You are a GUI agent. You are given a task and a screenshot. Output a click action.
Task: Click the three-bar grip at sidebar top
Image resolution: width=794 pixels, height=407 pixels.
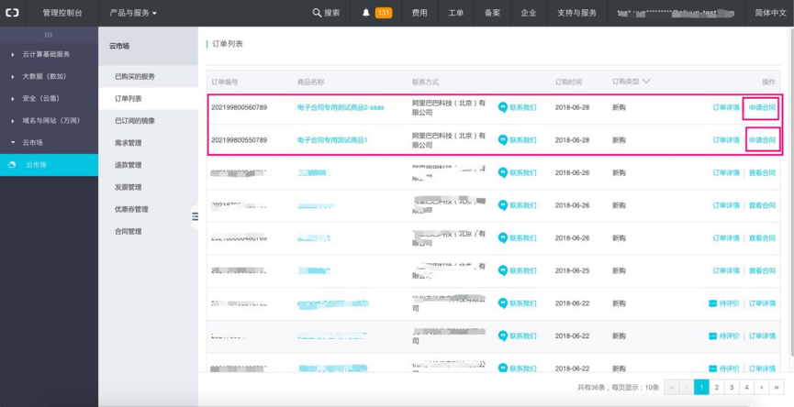[x=48, y=35]
